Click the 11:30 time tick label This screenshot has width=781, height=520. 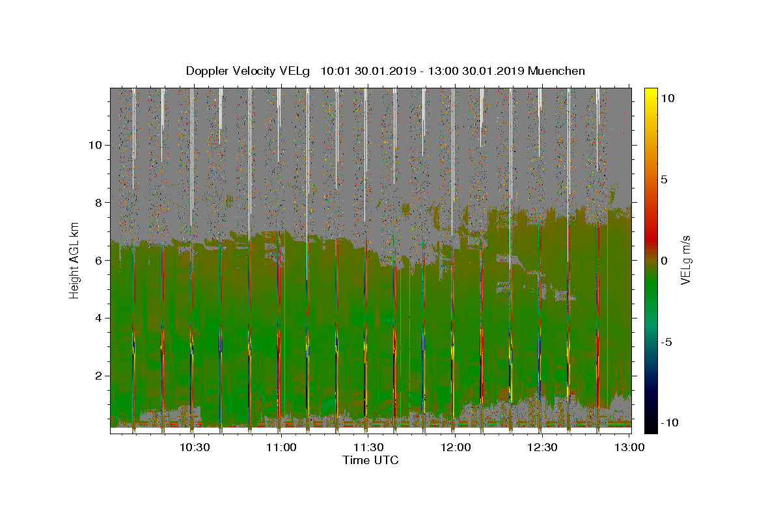click(x=368, y=447)
